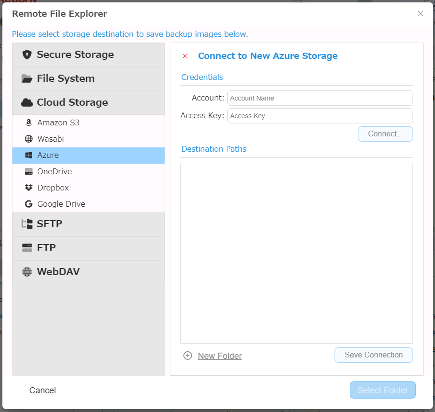Click the Secure Storage shield icon
The image size is (435, 412).
pos(27,55)
